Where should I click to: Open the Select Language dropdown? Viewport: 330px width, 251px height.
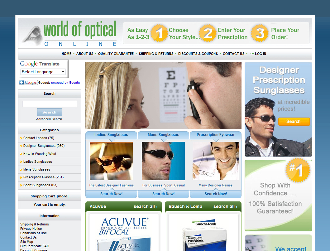click(x=43, y=72)
